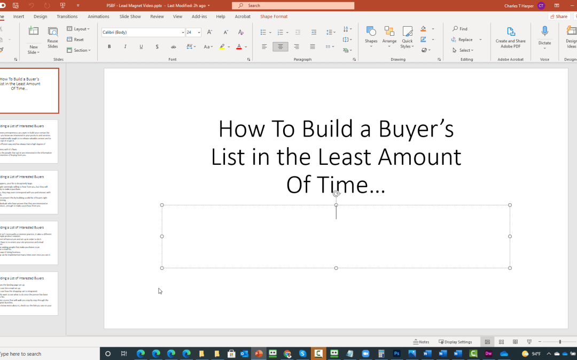
Task: Click the title search box
Action: click(293, 5)
